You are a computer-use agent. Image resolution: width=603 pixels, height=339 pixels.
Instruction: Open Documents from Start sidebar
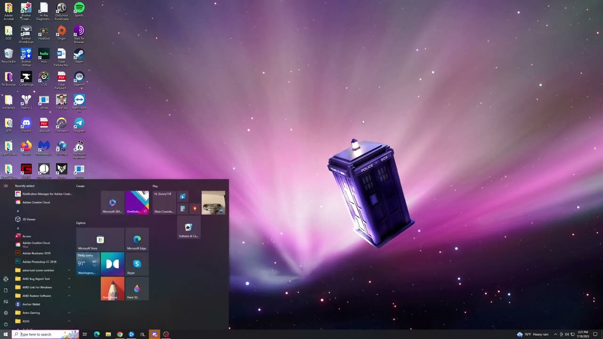(x=6, y=290)
